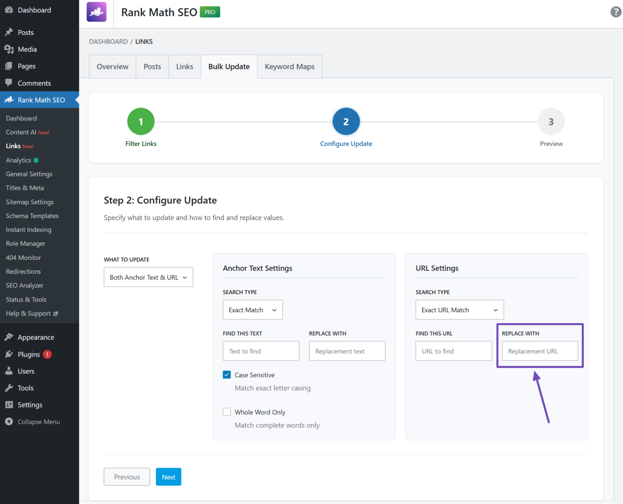
Task: Select the Users icon in sidebar
Action: tap(9, 371)
